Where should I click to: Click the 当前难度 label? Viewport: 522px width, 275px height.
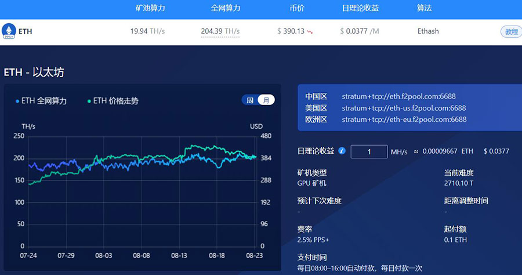click(459, 173)
